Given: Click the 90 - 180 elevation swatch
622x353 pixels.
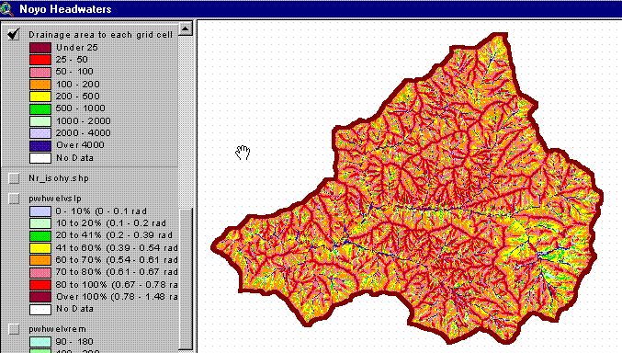Looking at the screenshot, I should [x=40, y=341].
